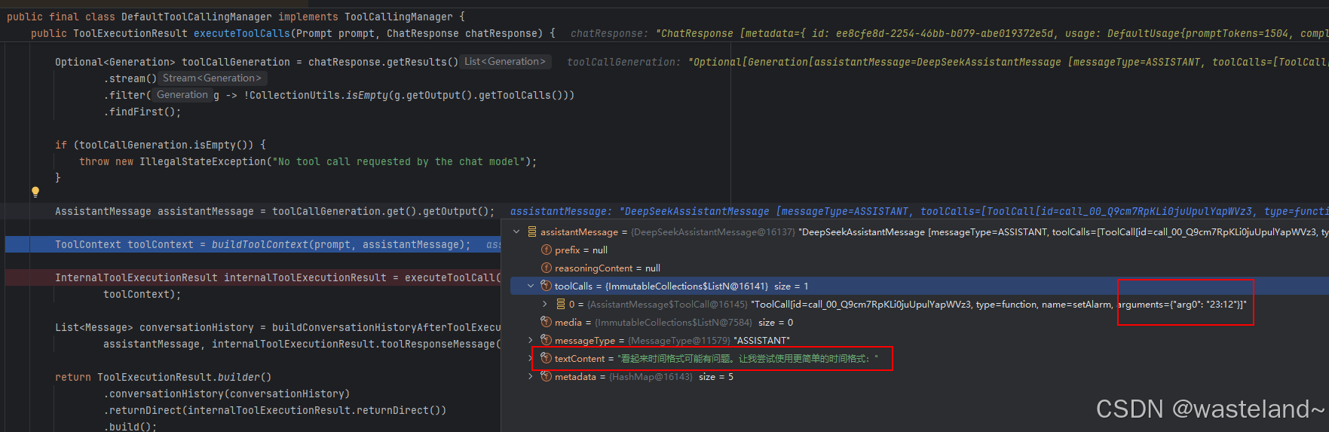Viewport: 1329px width, 432px height.
Task: Click the CollectionUtils class reference
Action: (295, 95)
